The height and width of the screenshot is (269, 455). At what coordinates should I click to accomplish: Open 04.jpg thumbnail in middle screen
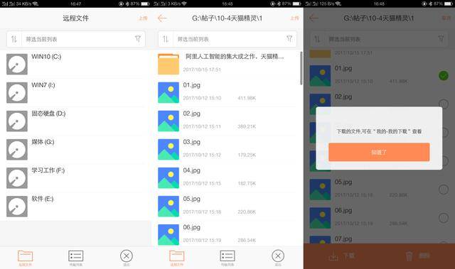(168, 177)
